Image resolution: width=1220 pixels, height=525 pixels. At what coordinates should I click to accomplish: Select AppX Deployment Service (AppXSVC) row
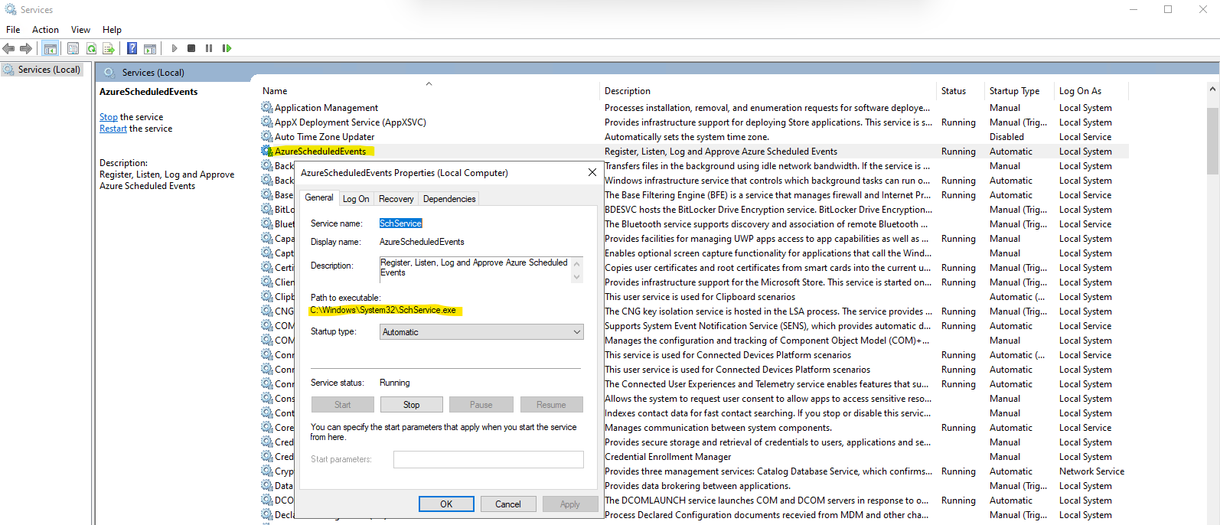[351, 122]
